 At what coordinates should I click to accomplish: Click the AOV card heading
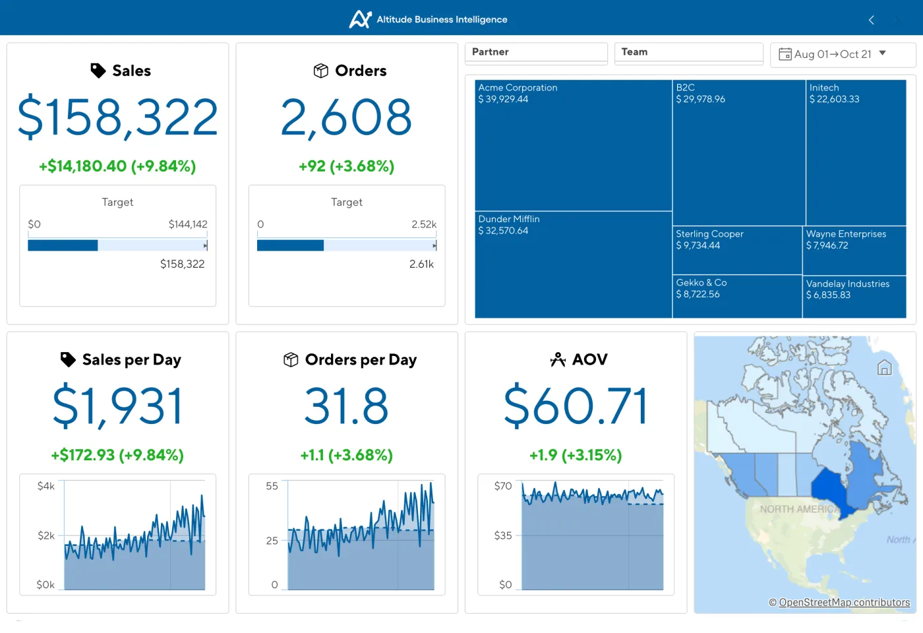(590, 359)
